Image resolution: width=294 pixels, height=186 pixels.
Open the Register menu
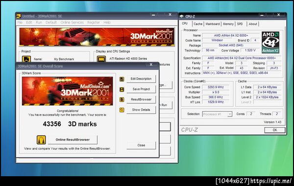click(x=94, y=23)
